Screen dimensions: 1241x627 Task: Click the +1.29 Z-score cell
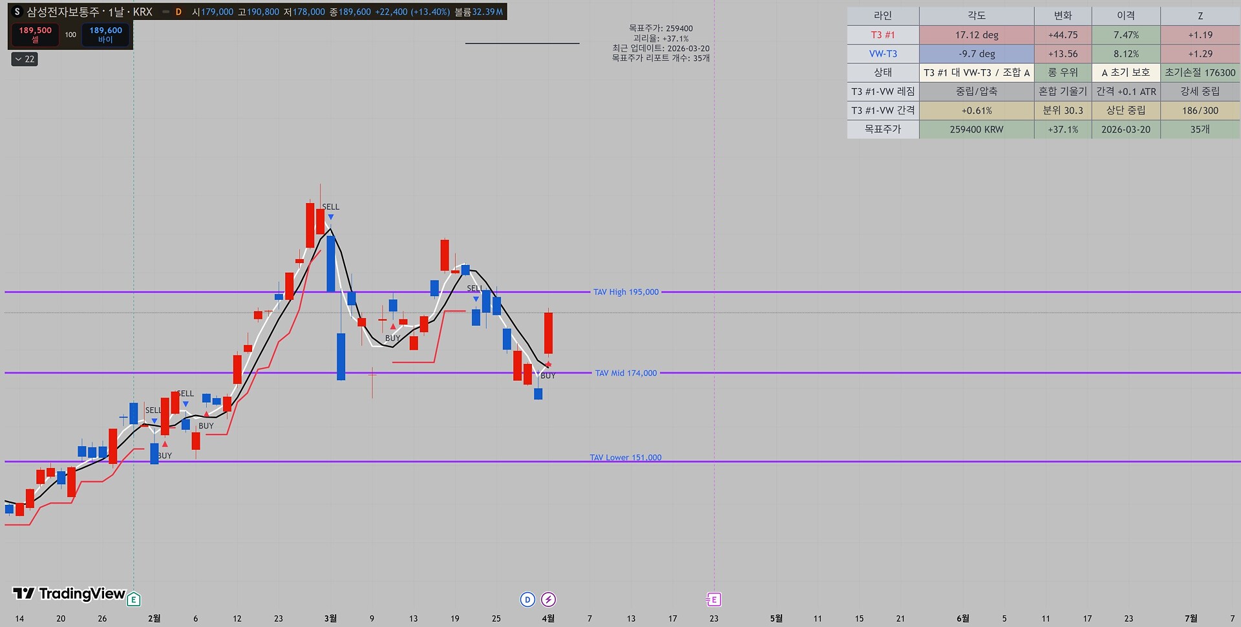click(1200, 54)
